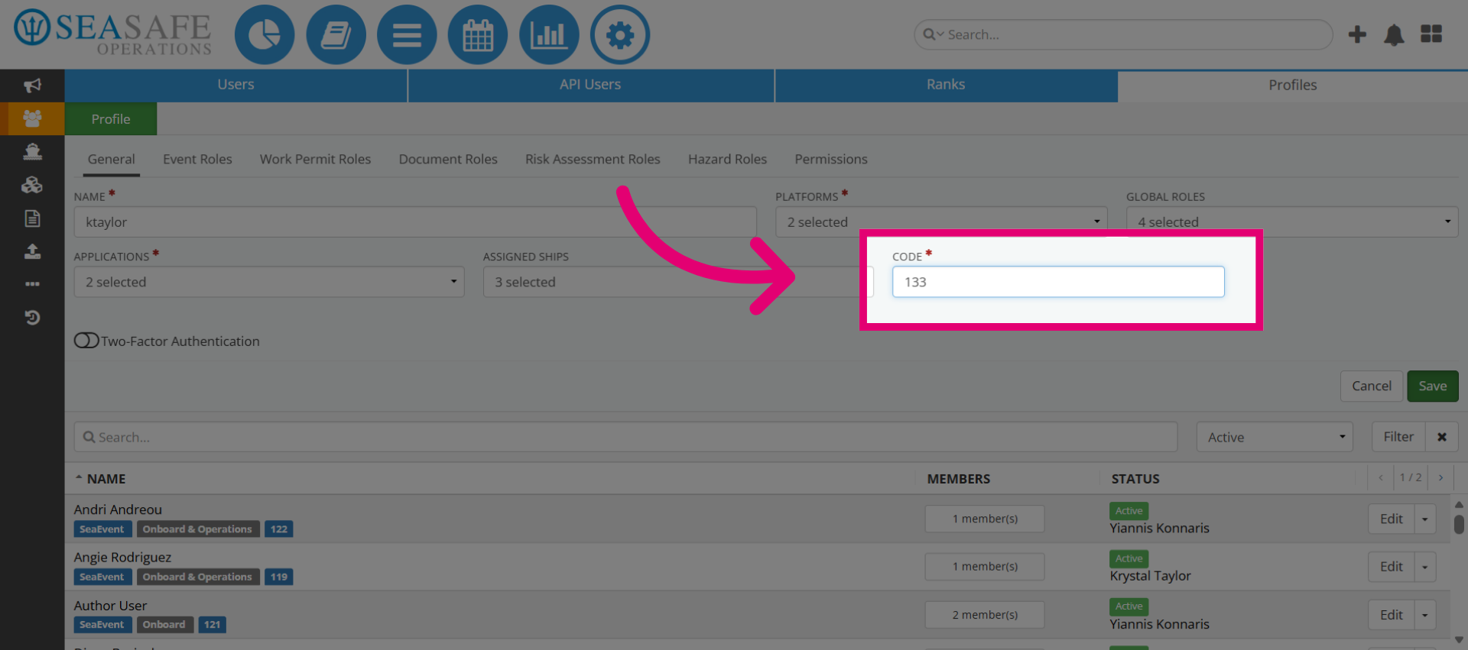Viewport: 1468px width, 650px height.
Task: Click the green Profile button
Action: [111, 119]
